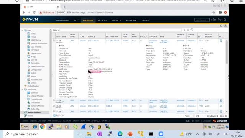This screenshot has height=138, width=245.
Task: Clear session icon for 06:21:11 row
Action: click(221, 106)
